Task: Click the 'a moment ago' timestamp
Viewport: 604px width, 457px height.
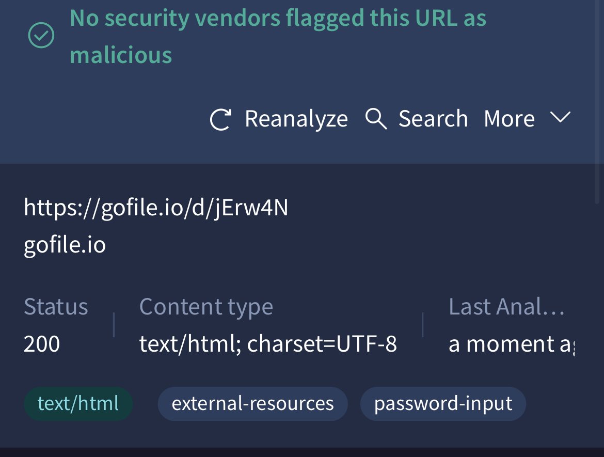Action: [x=511, y=344]
